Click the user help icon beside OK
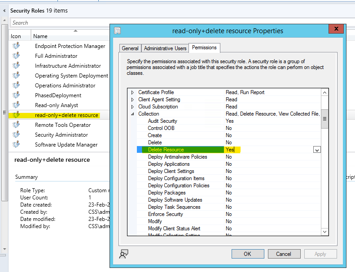355x272 pixels. (x=123, y=254)
